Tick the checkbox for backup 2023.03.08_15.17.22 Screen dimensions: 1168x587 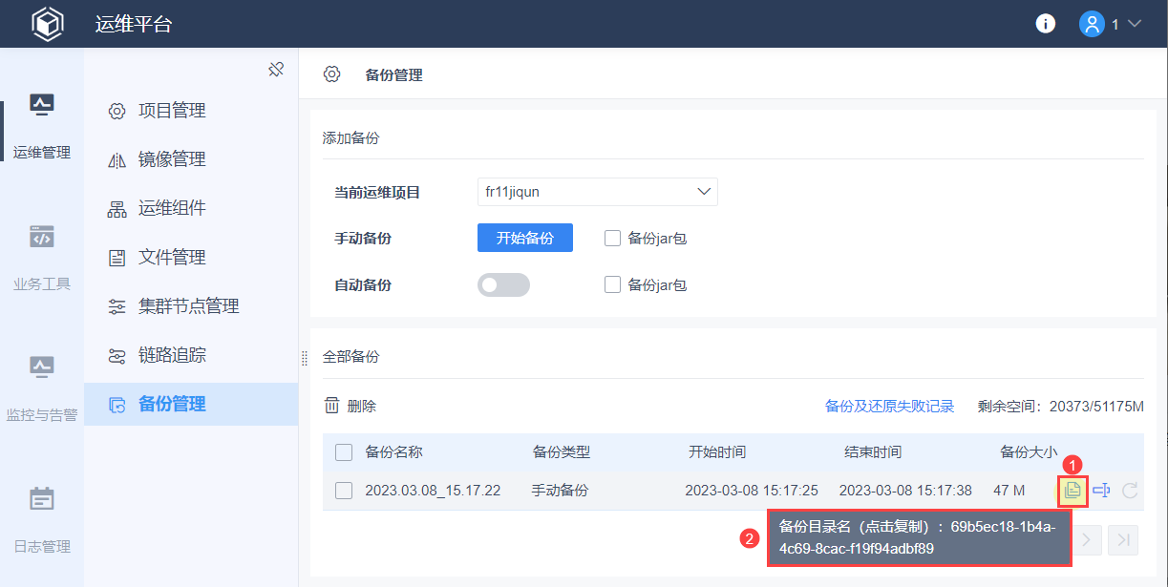coord(344,491)
